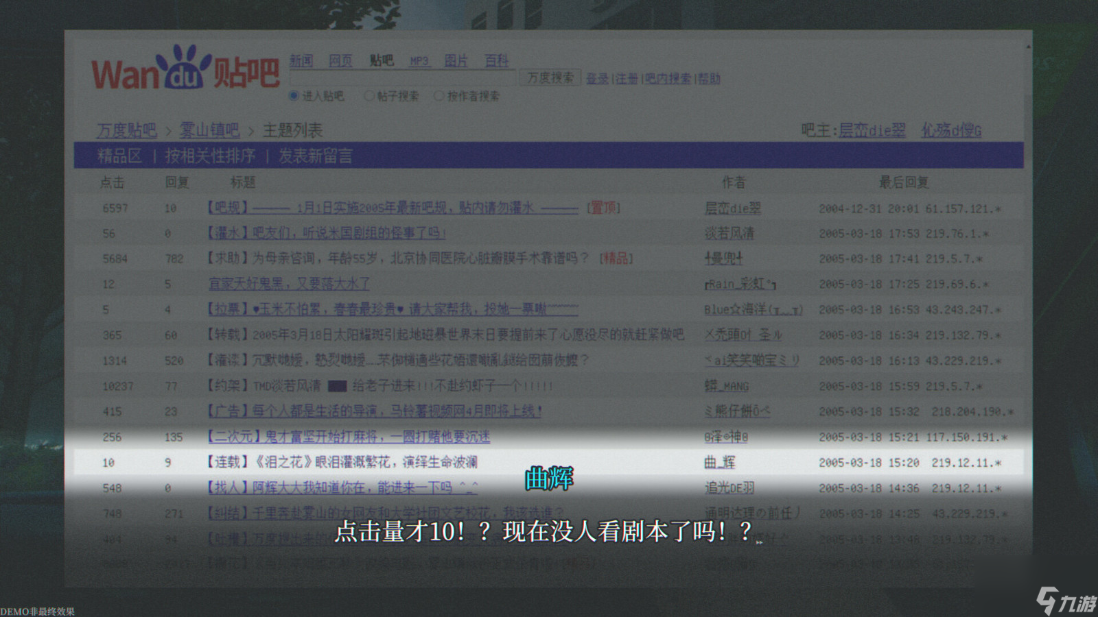The width and height of the screenshot is (1098, 617).
Task: Select the 贴吧 tab
Action: click(x=382, y=61)
